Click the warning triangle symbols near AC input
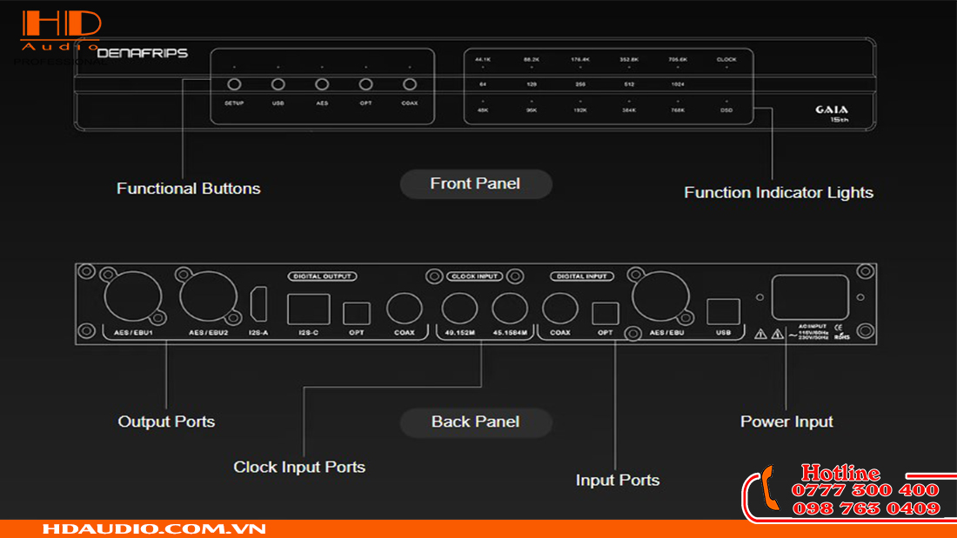Viewport: 957px width, 538px height. coord(769,334)
